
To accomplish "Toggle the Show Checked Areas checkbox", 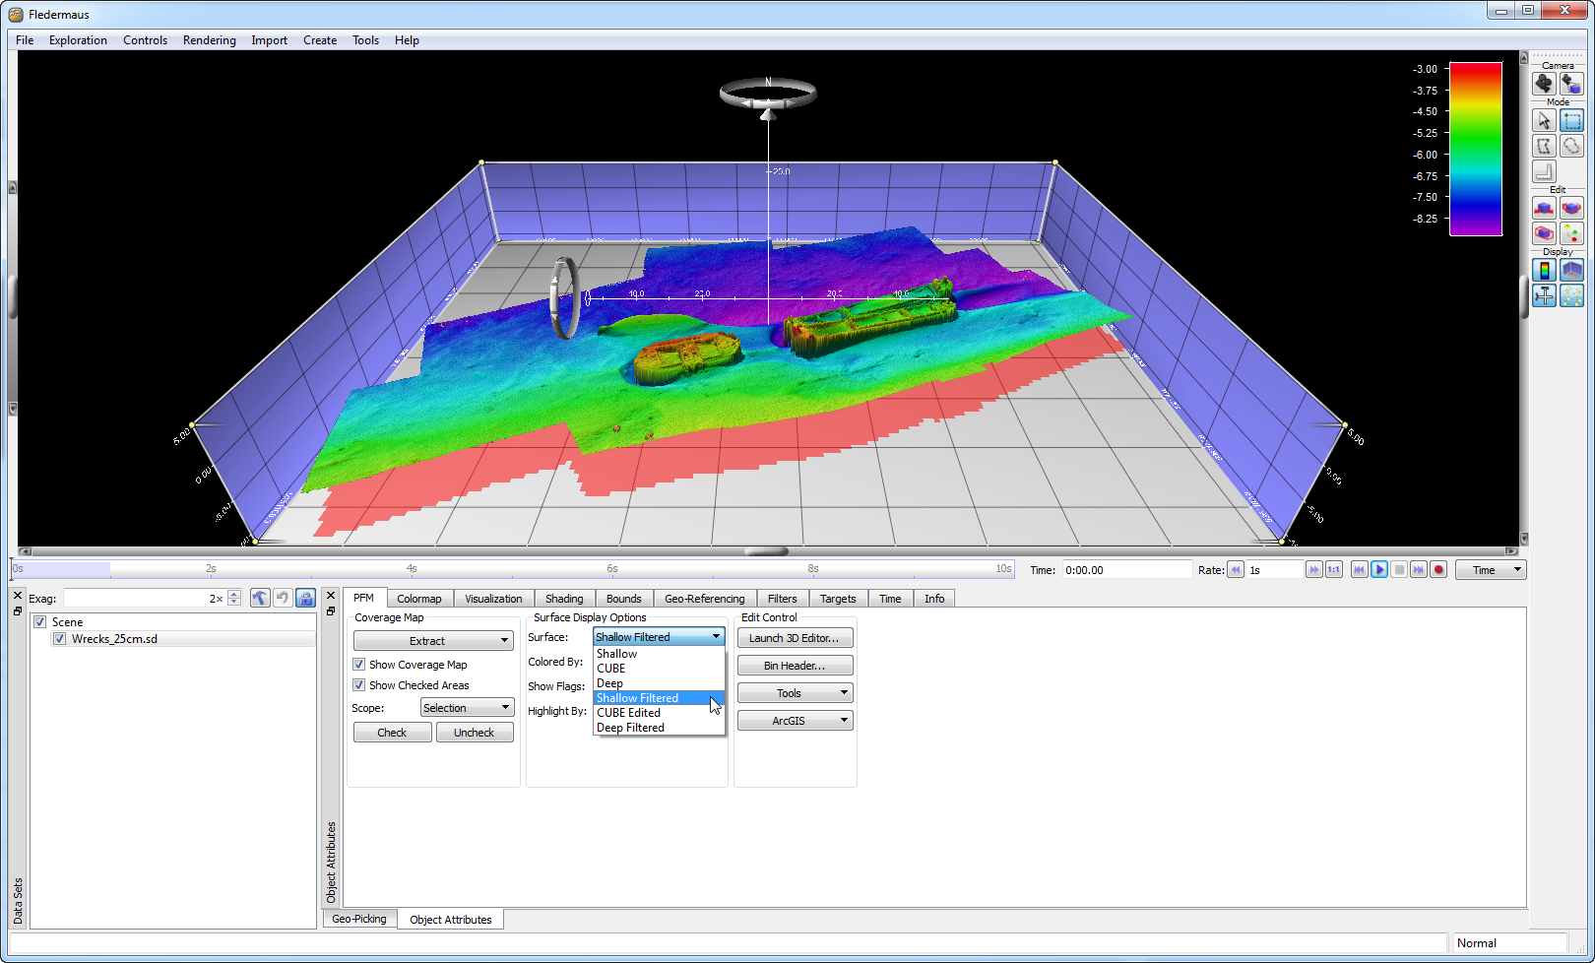I will tap(359, 685).
